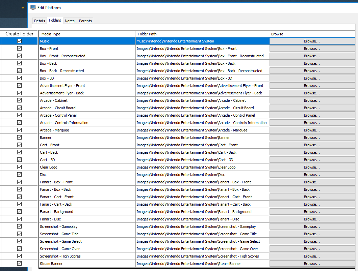Image resolution: width=358 pixels, height=271 pixels.
Task: Browse folder for Steam Banner
Action: [x=312, y=264]
